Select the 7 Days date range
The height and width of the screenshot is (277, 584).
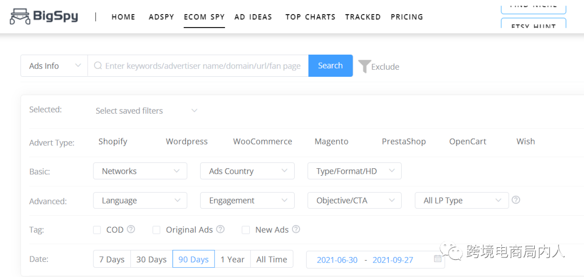coord(112,259)
